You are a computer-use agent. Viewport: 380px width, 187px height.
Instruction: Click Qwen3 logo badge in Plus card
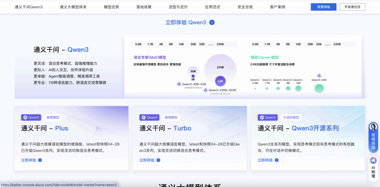coord(32,118)
